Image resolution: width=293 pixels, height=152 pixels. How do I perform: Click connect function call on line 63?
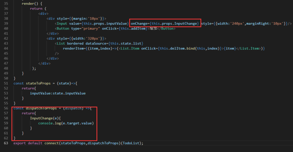(51, 143)
